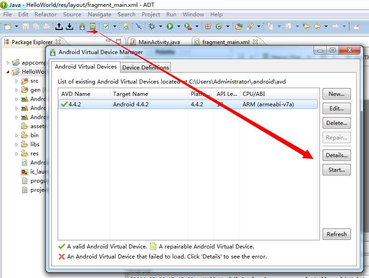369x278 pixels.
Task: Expand the appcompat project node
Action: 8,63
